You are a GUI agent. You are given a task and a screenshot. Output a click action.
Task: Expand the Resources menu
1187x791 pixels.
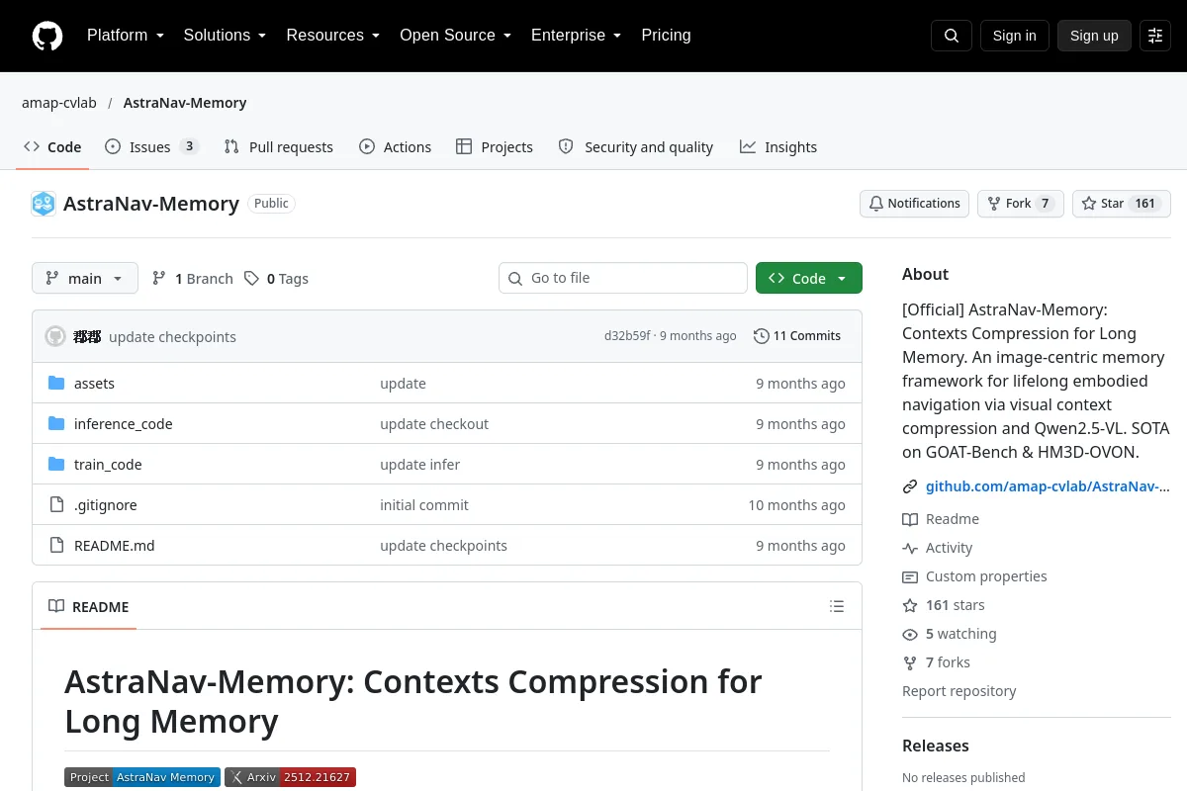(x=332, y=36)
